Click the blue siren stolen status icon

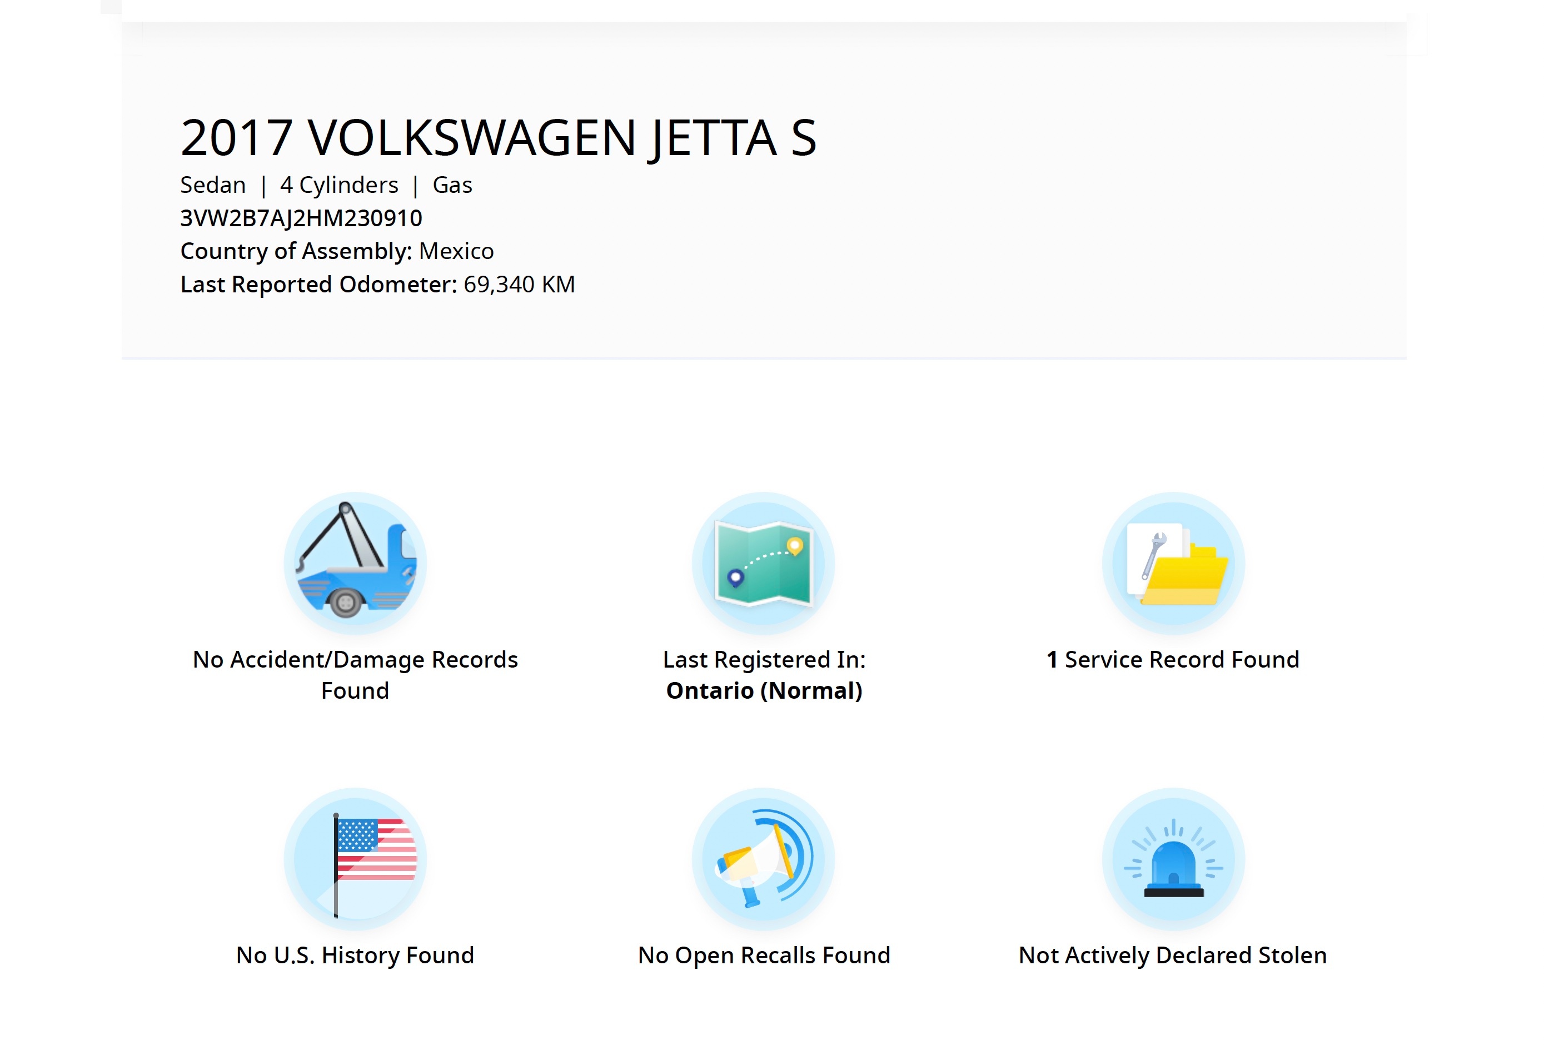pyautogui.click(x=1173, y=858)
